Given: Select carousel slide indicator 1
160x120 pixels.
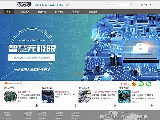Looking at the screenshot, I should pyautogui.click(x=77, y=74).
